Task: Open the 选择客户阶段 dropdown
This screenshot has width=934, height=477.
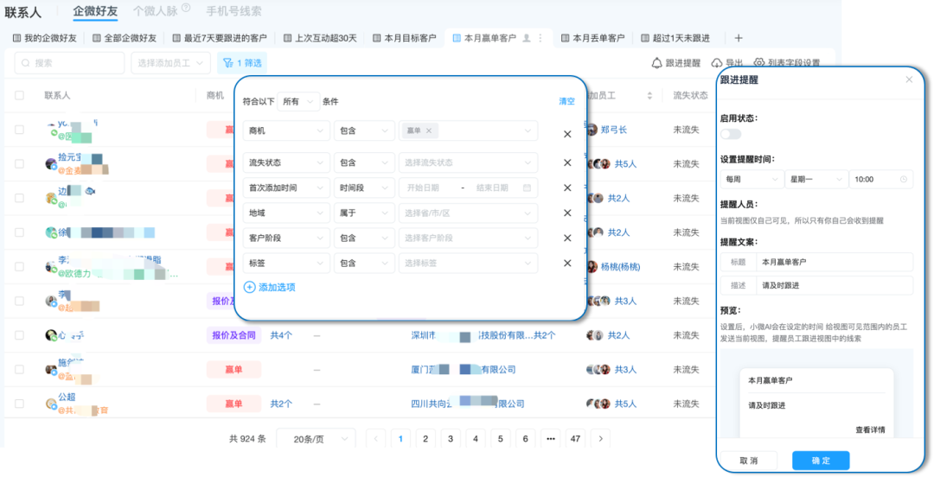Action: [x=468, y=238]
